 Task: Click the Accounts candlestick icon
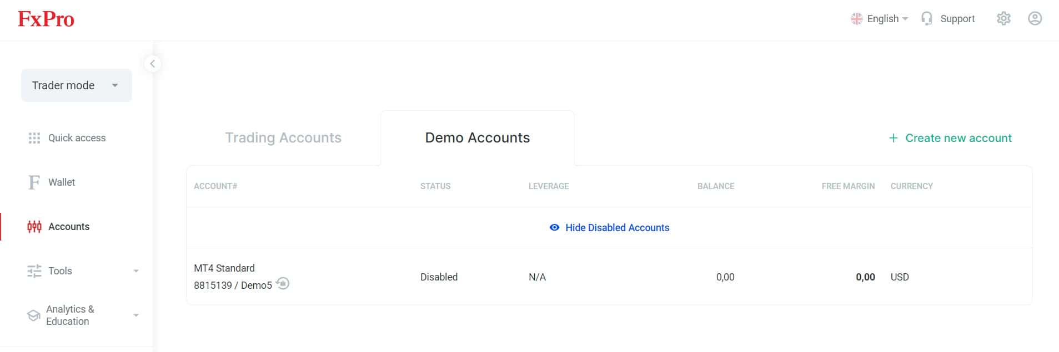tap(34, 227)
